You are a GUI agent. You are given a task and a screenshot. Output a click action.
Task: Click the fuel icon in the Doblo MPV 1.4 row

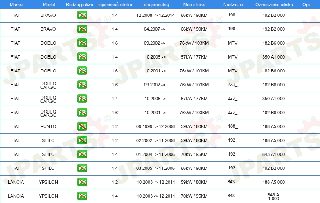(82, 57)
